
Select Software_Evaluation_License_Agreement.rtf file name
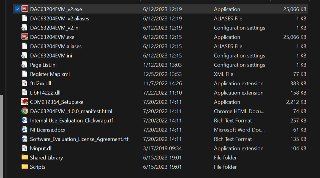tap(79, 139)
